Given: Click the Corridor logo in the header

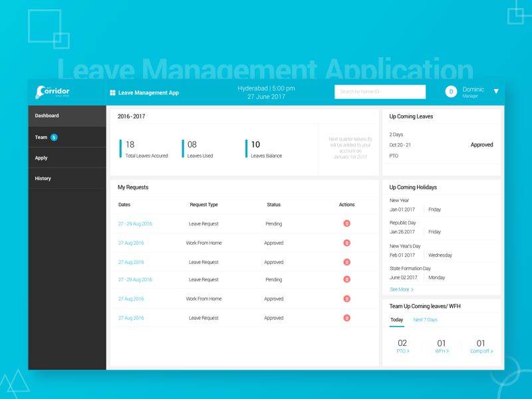Looking at the screenshot, I should 53,92.
